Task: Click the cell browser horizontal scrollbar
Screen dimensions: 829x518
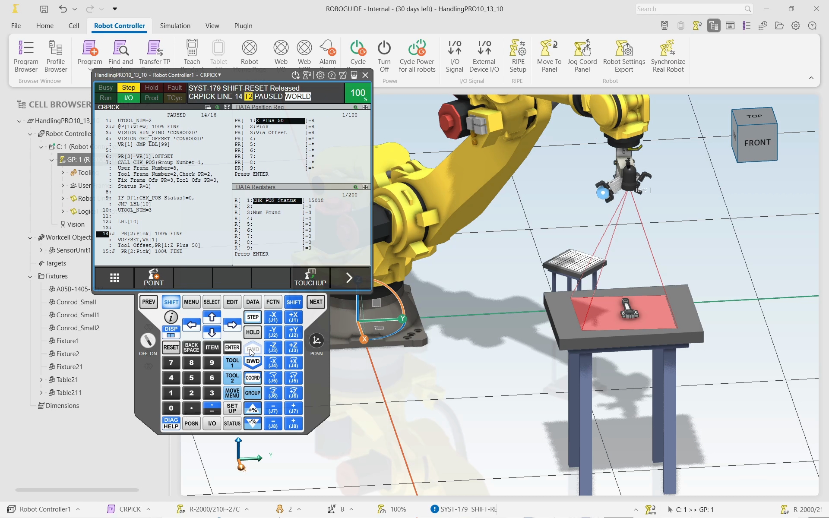Action: point(77,490)
